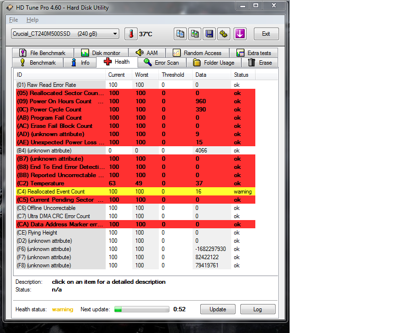Image resolution: width=417 pixels, height=333 pixels.
Task: Sort by the Threshold column header
Action: (x=176, y=75)
